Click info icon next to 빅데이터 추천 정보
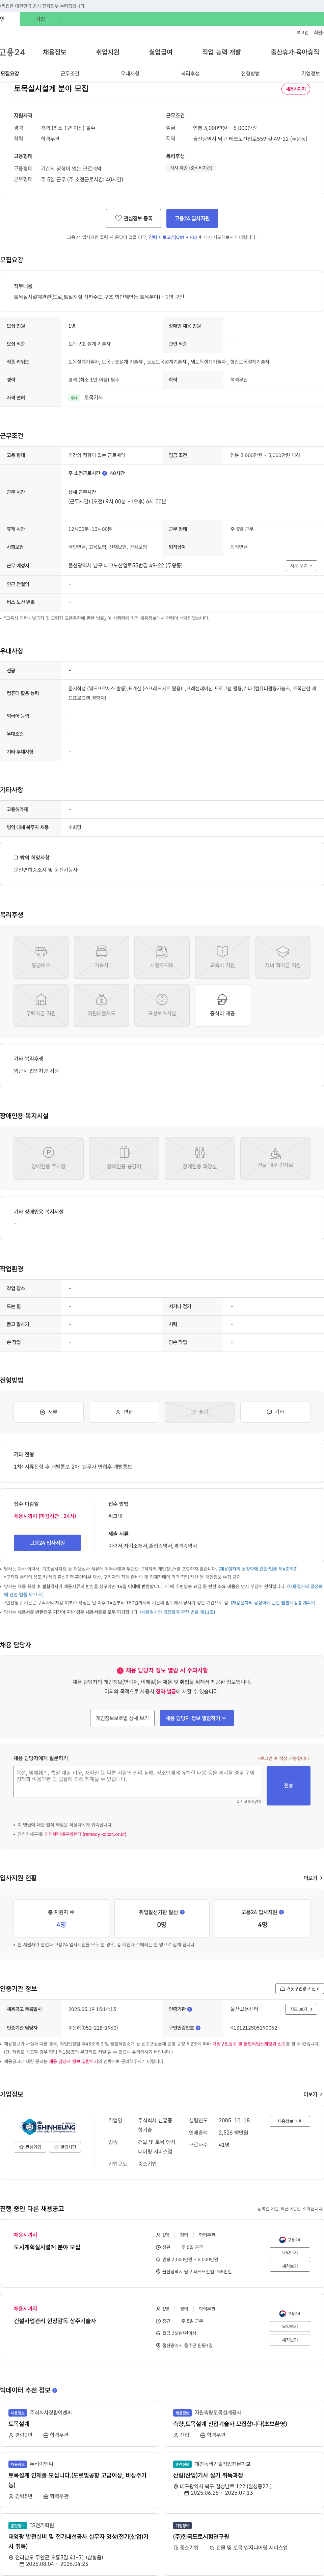The image size is (324, 2576). tap(55, 2390)
